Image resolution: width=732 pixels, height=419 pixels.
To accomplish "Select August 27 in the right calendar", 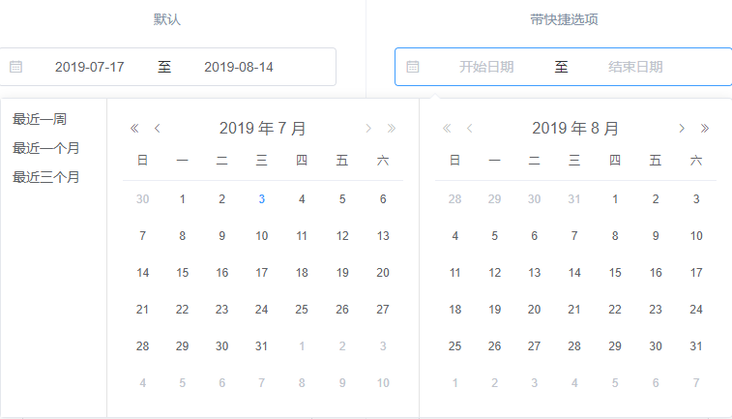I will pos(535,346).
